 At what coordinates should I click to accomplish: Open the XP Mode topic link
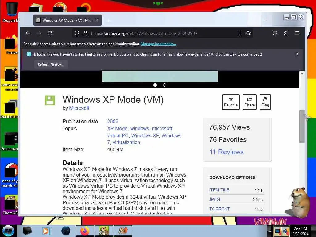click(x=117, y=129)
